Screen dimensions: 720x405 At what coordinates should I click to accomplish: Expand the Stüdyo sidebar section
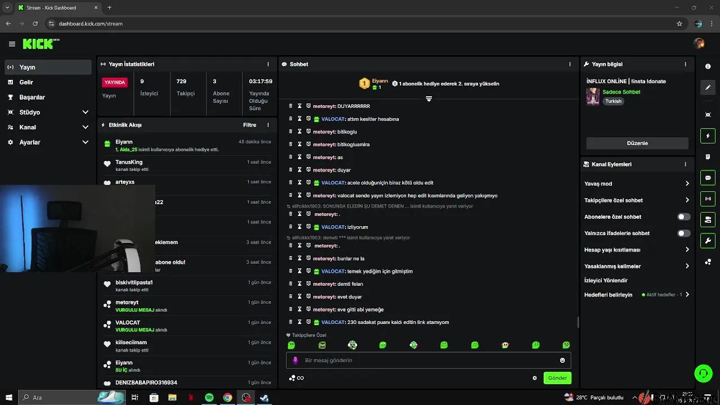(85, 112)
